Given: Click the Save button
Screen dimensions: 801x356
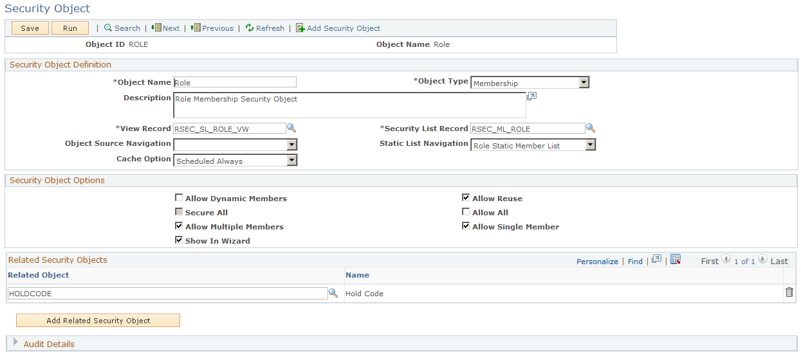Looking at the screenshot, I should coord(30,28).
